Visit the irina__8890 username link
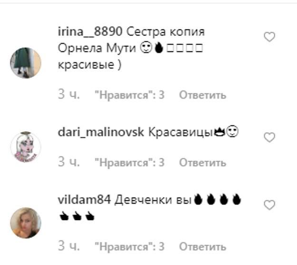Image resolution: width=297 pixels, height=265 pixels. tap(90, 32)
